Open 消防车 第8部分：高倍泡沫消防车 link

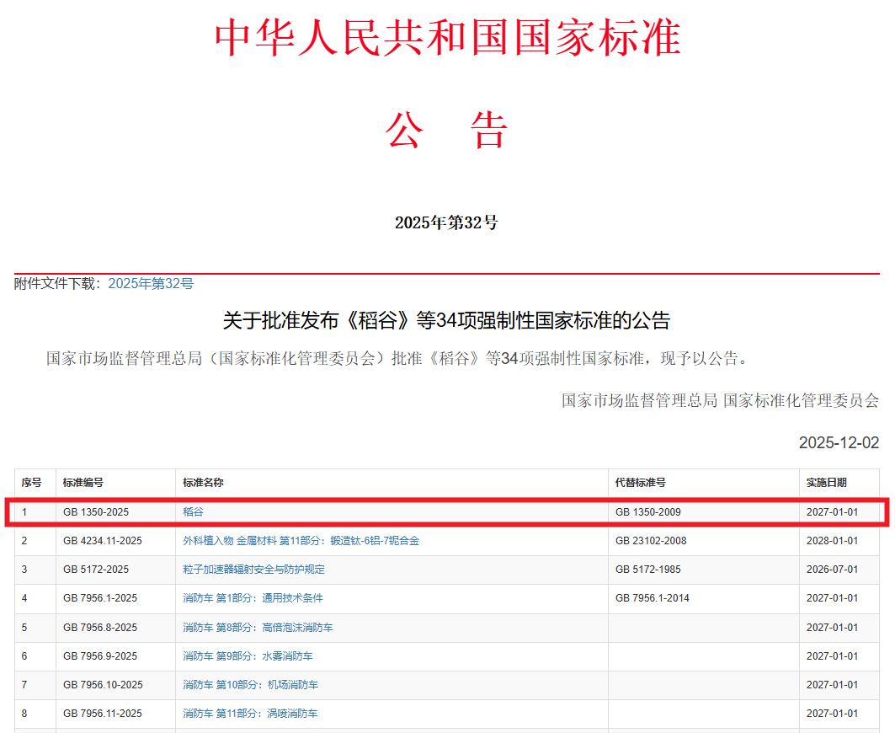[x=258, y=628]
